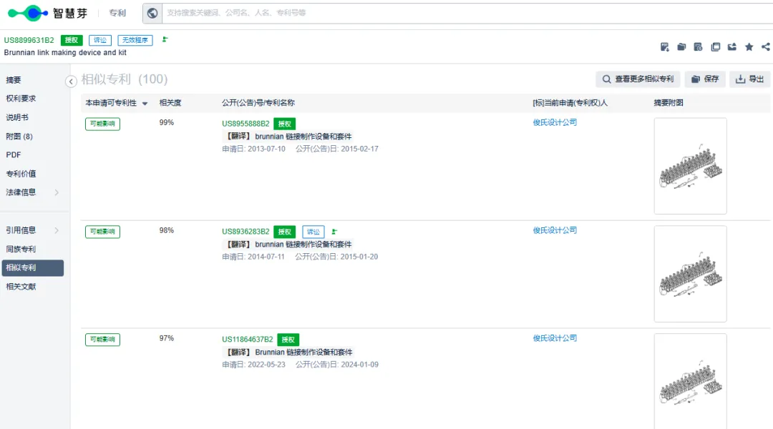Open 附图 (8) section
Screen dimensions: 773x429
pos(19,137)
